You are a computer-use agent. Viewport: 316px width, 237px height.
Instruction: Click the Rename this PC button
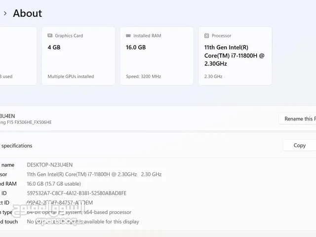coord(297,119)
